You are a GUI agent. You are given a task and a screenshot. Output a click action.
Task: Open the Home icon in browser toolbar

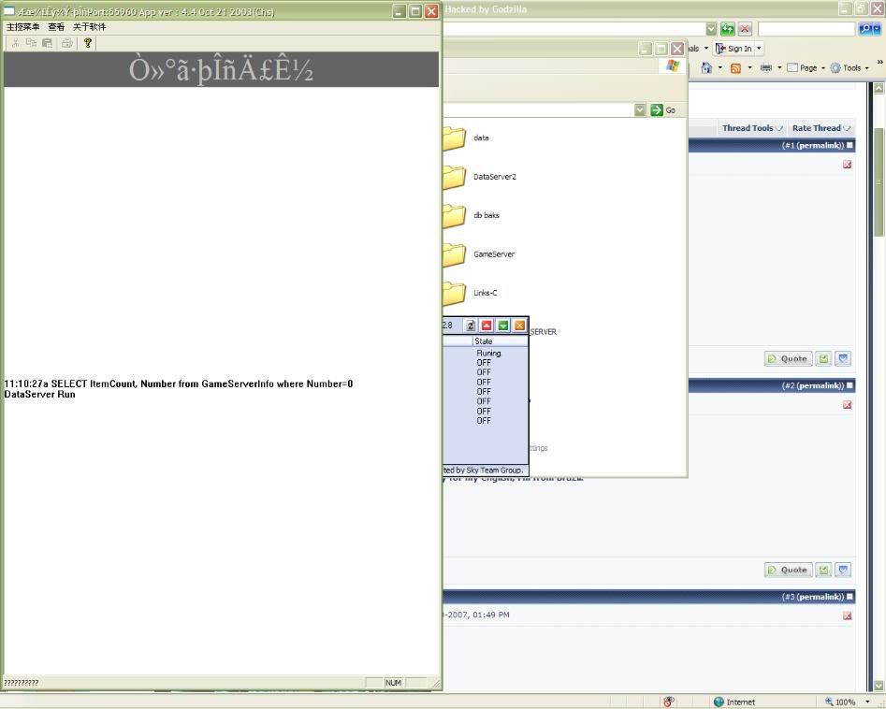(x=706, y=68)
